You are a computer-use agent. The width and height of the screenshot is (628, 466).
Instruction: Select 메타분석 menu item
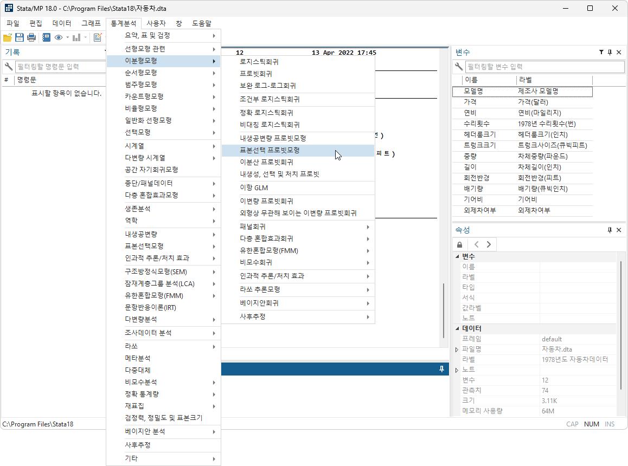pyautogui.click(x=163, y=358)
